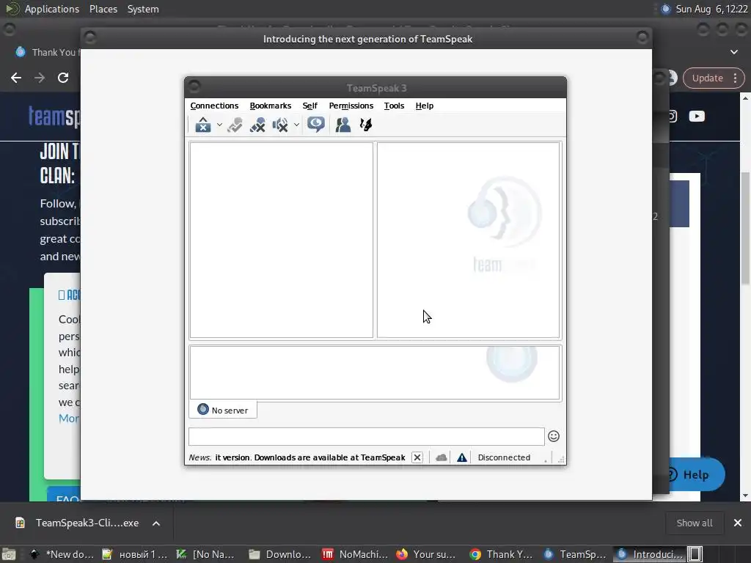Viewport: 751px width, 563px height.
Task: Switch to the Firefox Your su... taskbar window
Action: (428, 554)
